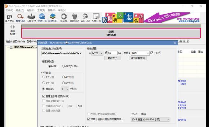Screen dimensions: 209x127
Task: Launch the Recover Files (恢复文件) tool
Action: 31,18
